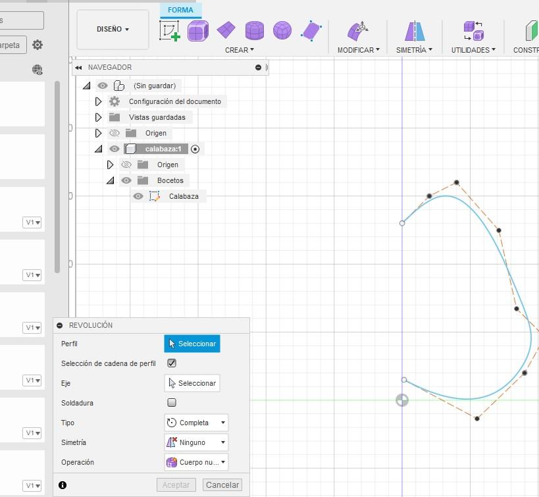
Task: Select the Box form tool
Action: click(198, 31)
